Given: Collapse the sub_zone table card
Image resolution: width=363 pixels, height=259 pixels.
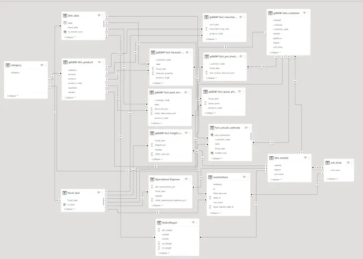Looking at the screenshot, I should point(333,179).
